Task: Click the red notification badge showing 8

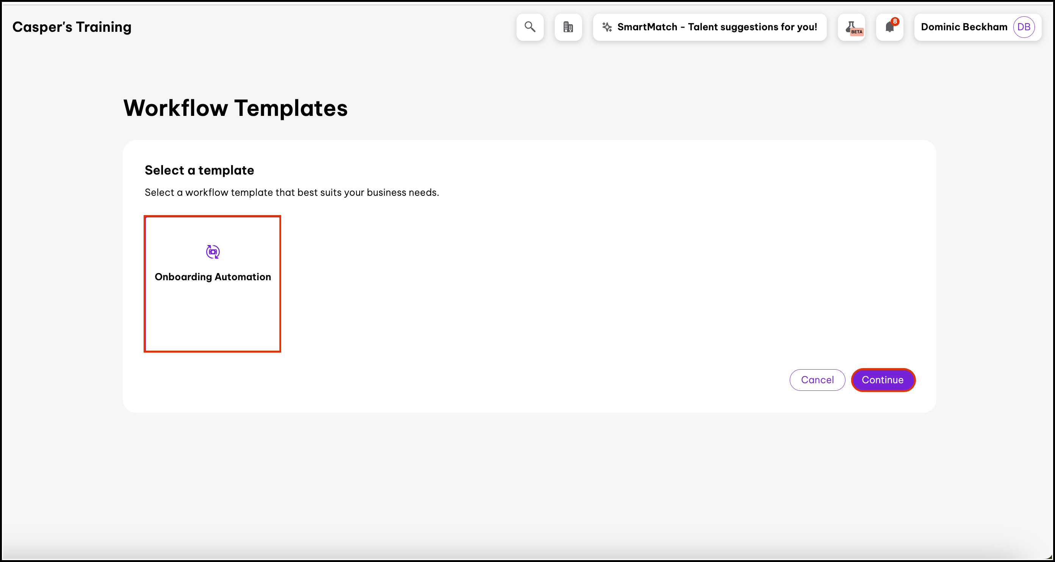Action: coord(895,21)
